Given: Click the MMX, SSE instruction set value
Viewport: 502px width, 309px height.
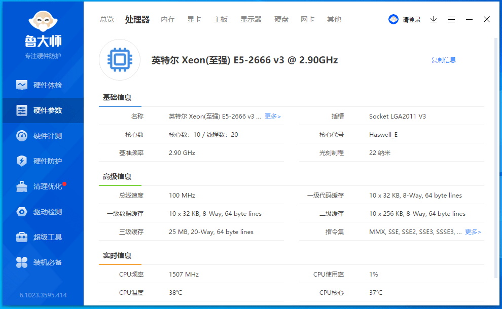Looking at the screenshot, I should click(415, 232).
